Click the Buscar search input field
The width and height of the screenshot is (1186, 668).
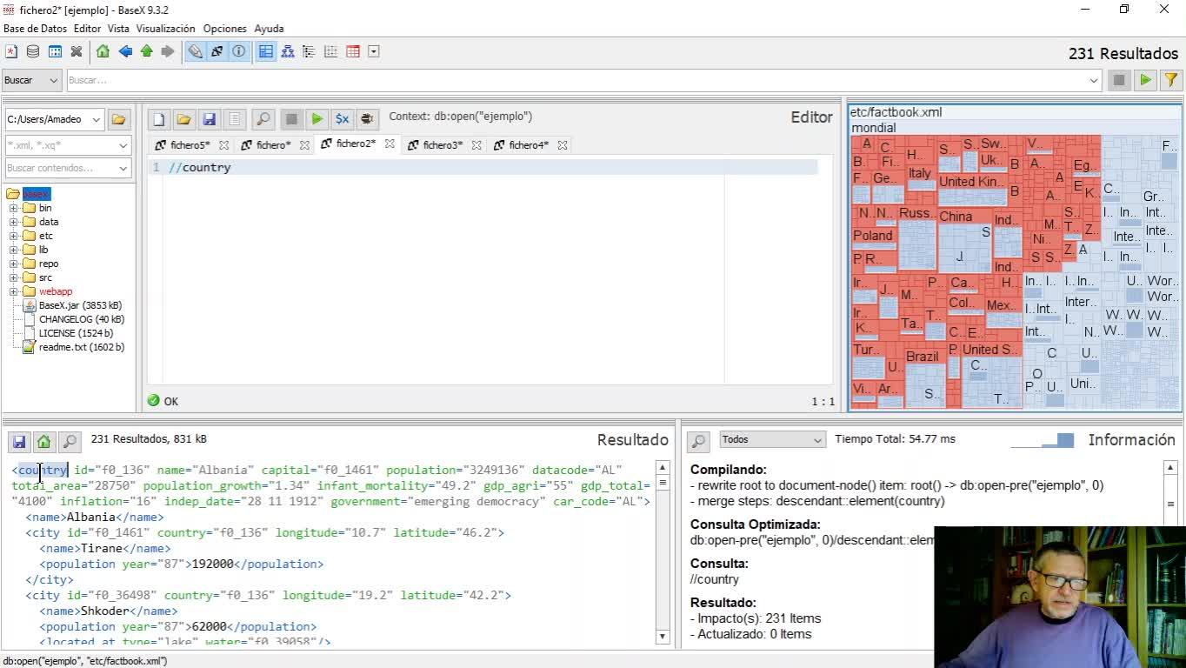click(574, 80)
